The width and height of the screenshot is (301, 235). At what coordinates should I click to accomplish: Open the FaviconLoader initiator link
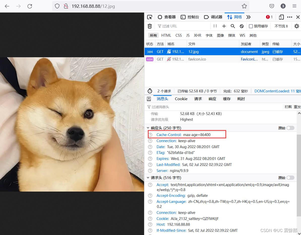point(249,59)
